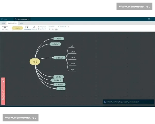
Task: Open the background fill color picker
Action: (56, 29)
